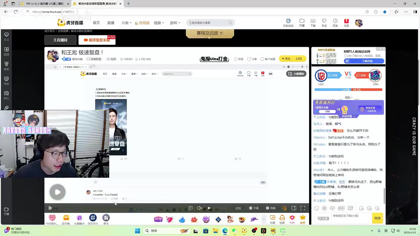Open the 百宝箱 treasure chest
Screen dimensions: 420x236
pyautogui.click(x=66, y=219)
